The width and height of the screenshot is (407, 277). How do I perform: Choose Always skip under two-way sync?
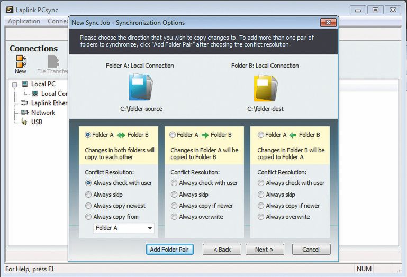pos(88,195)
